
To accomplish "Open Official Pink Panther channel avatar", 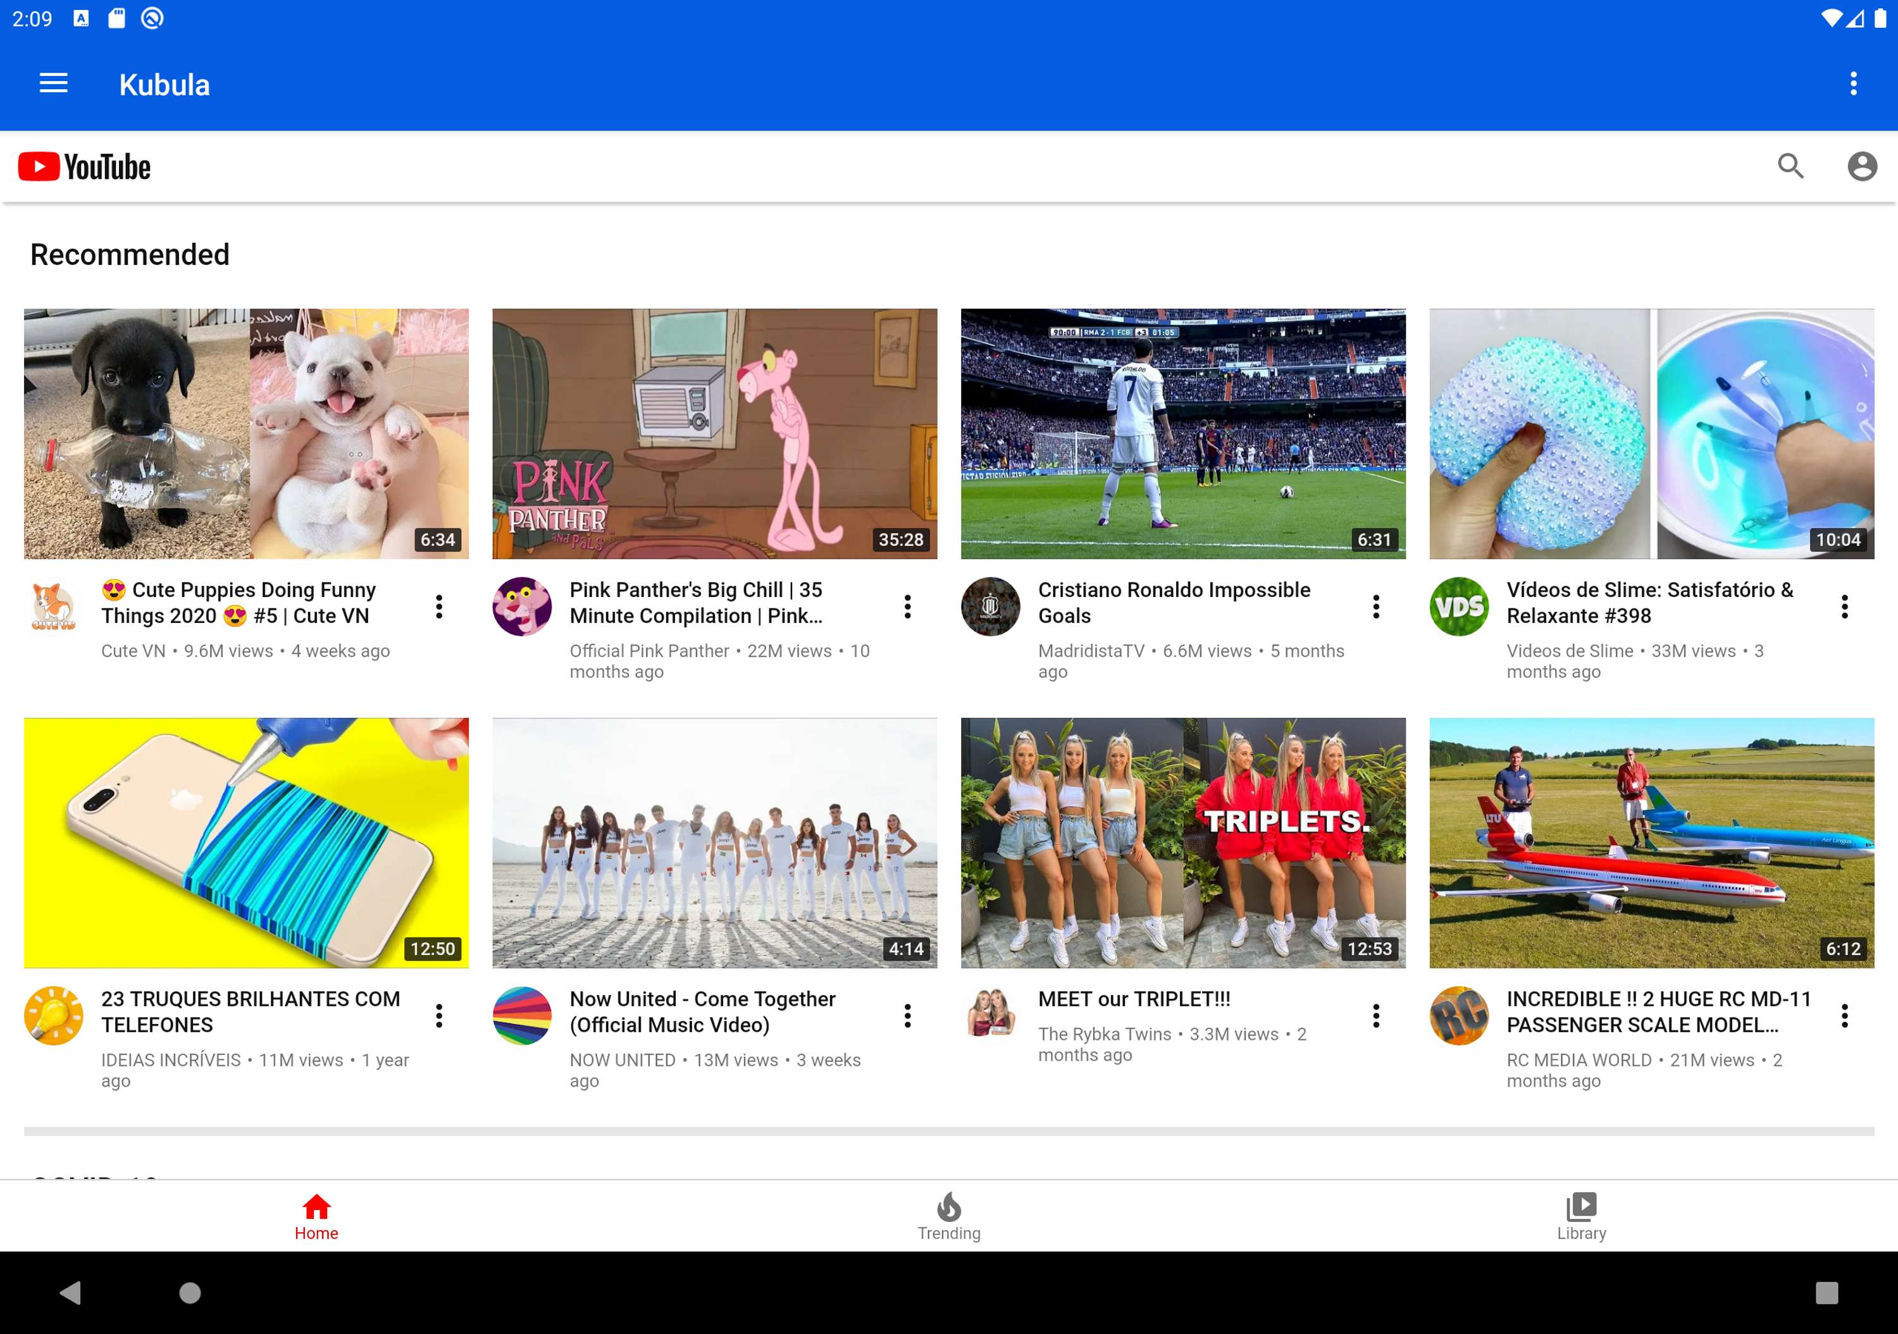I will pyautogui.click(x=521, y=606).
